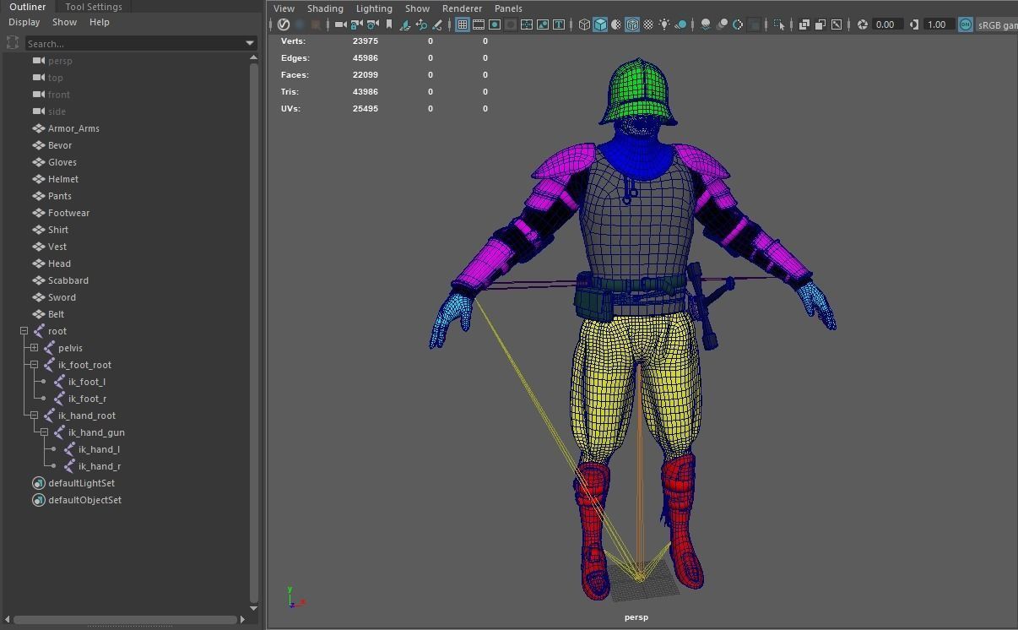Screen dimensions: 1018x630
Task: Click the Lock Camera icon
Action: click(356, 24)
